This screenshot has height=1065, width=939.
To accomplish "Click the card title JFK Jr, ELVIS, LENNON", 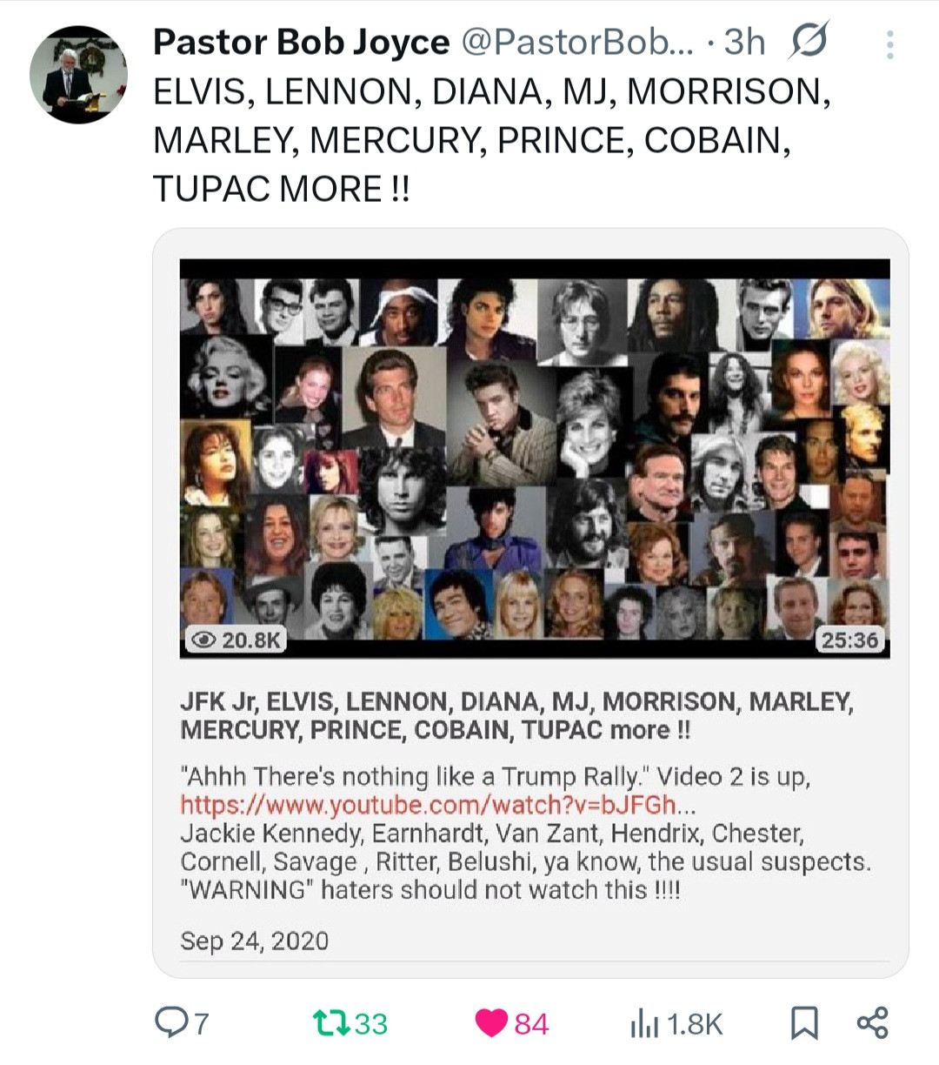I will pyautogui.click(x=516, y=715).
